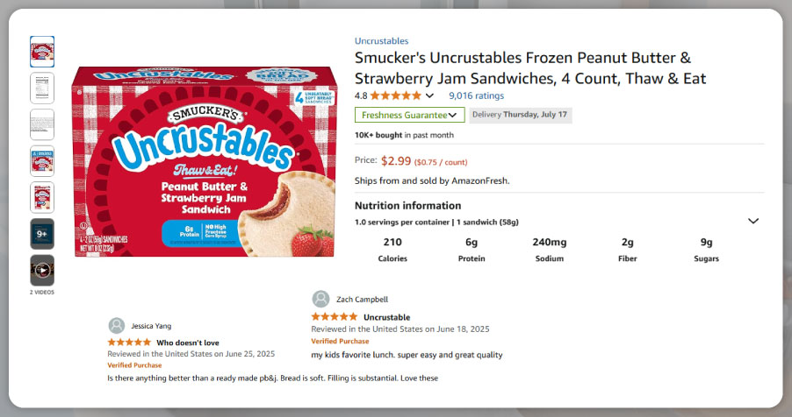Screen dimensions: 792x417
Task: Click Jessica Yang's profile avatar icon
Action: [x=117, y=324]
